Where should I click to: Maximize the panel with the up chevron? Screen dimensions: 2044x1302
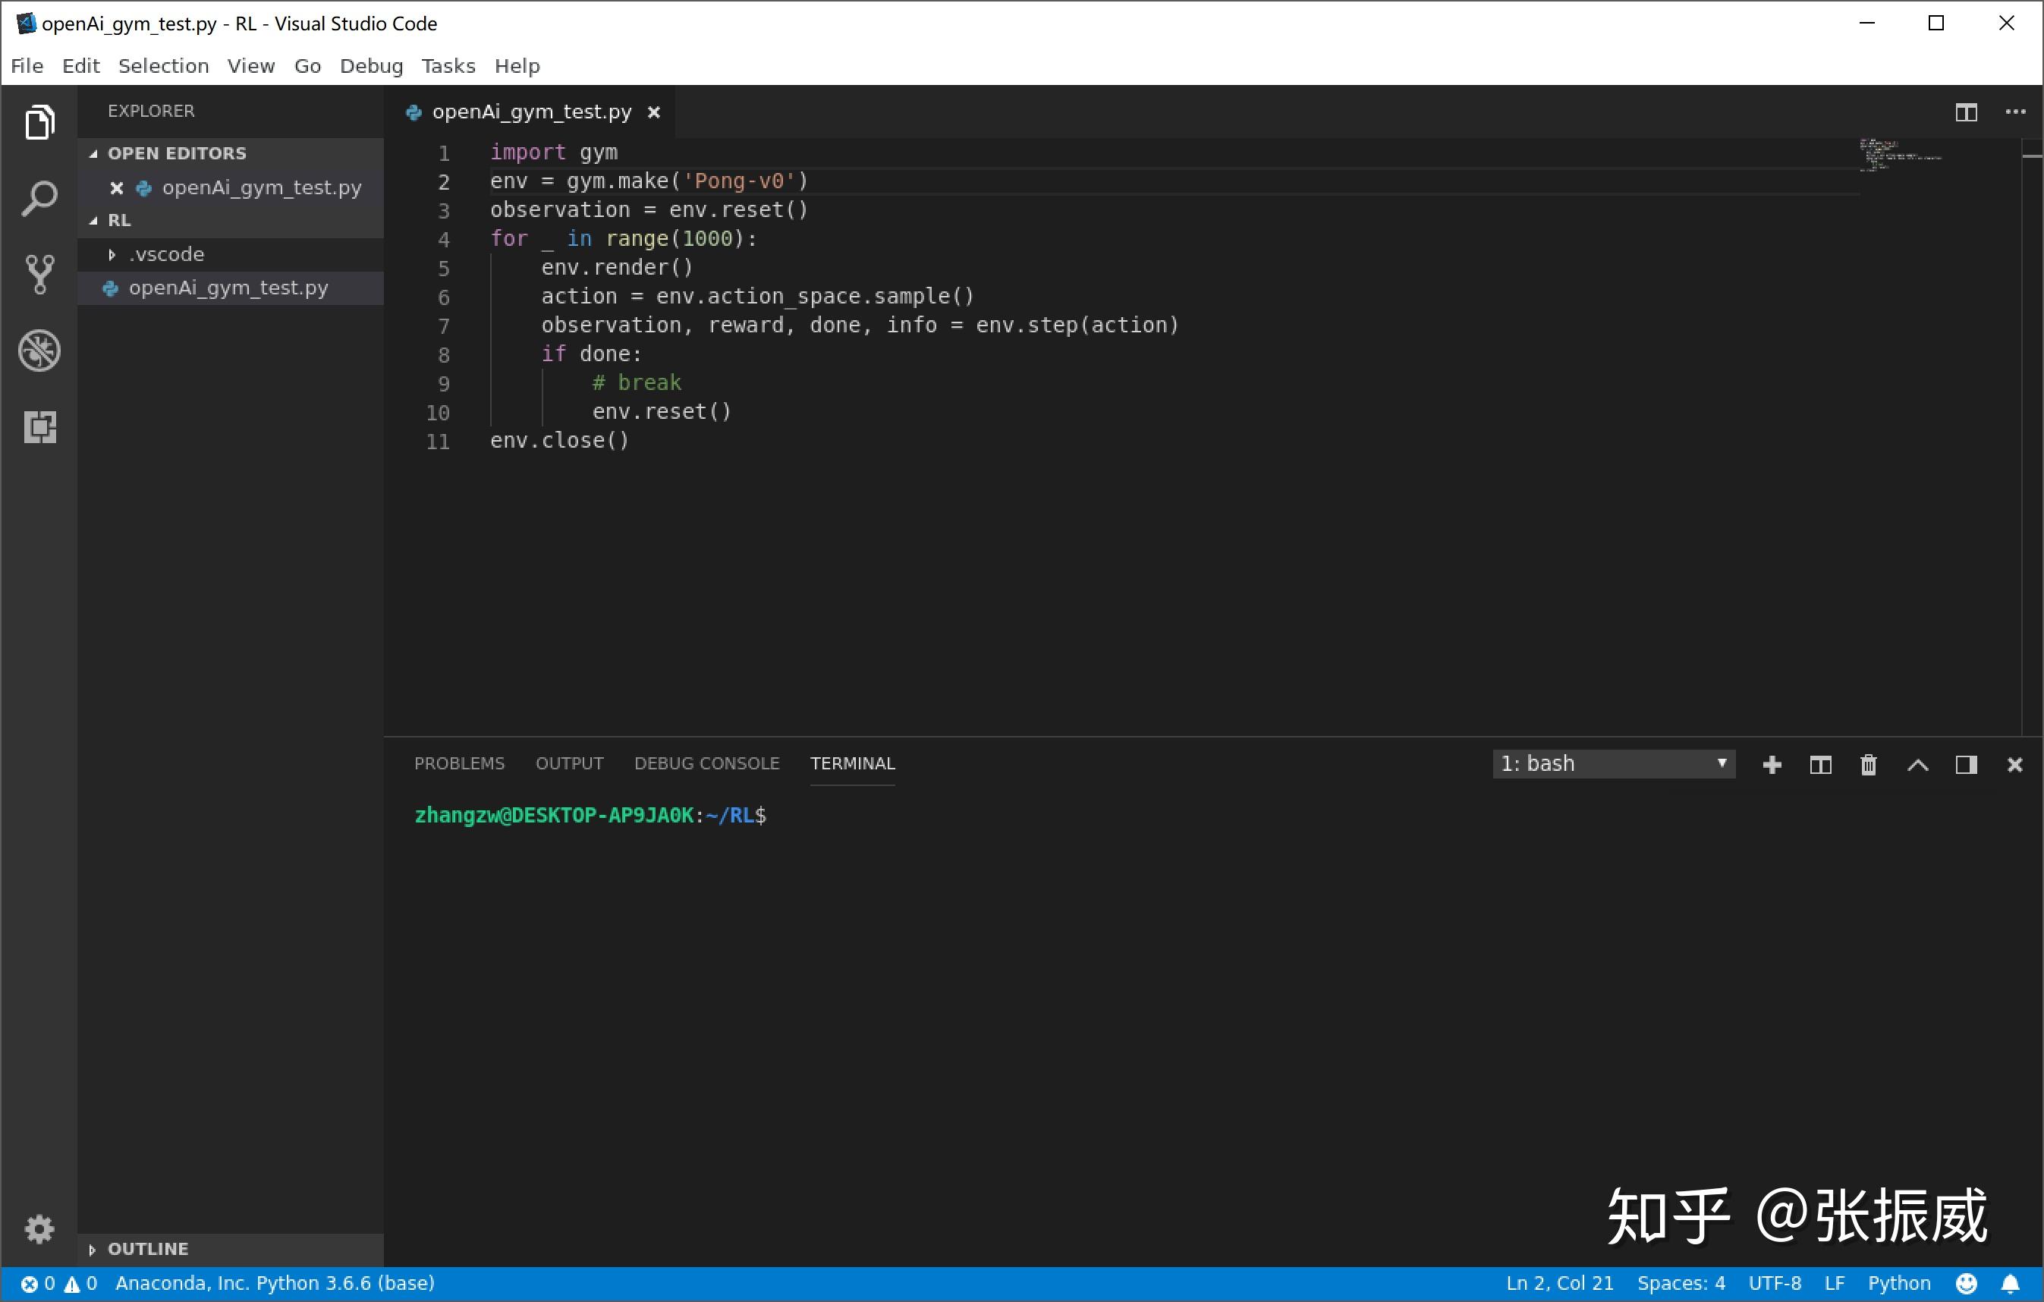pyautogui.click(x=1917, y=765)
